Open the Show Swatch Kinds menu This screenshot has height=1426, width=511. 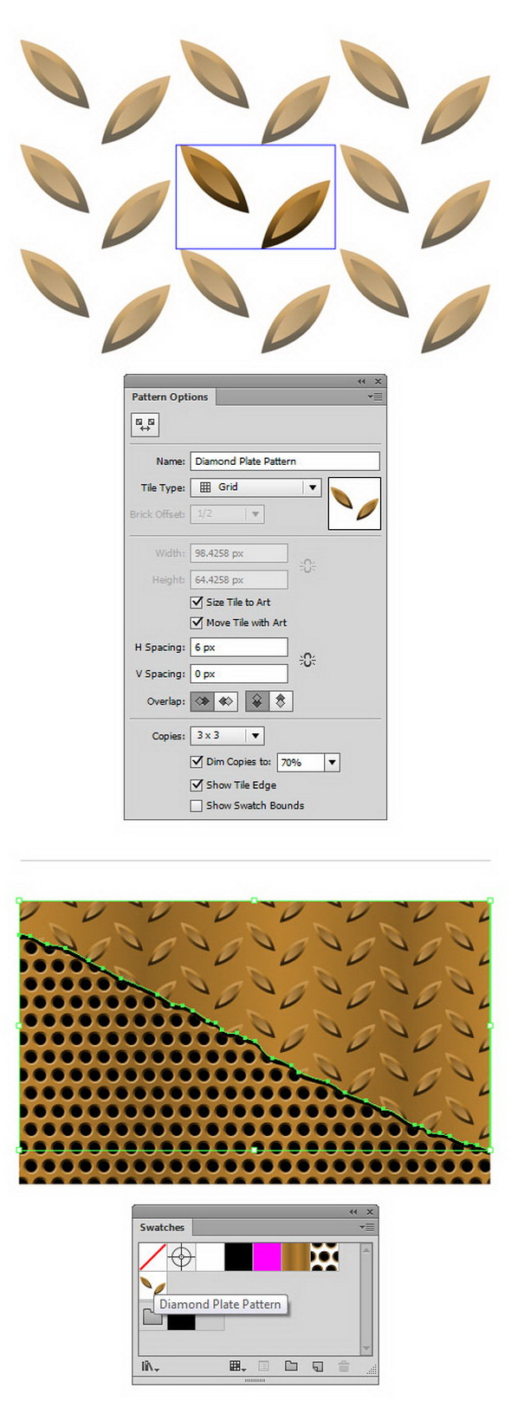(237, 1366)
